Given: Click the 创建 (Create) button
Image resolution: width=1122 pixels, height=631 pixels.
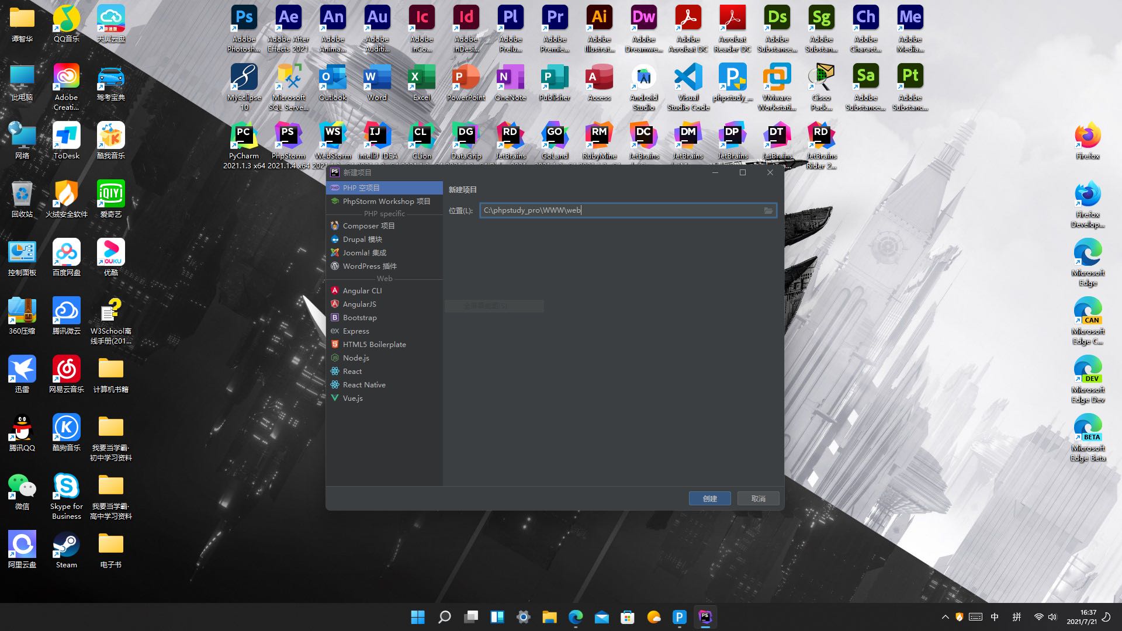Looking at the screenshot, I should point(709,498).
